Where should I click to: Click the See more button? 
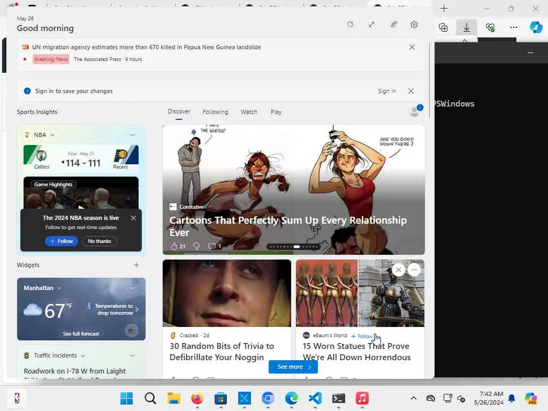tap(293, 367)
